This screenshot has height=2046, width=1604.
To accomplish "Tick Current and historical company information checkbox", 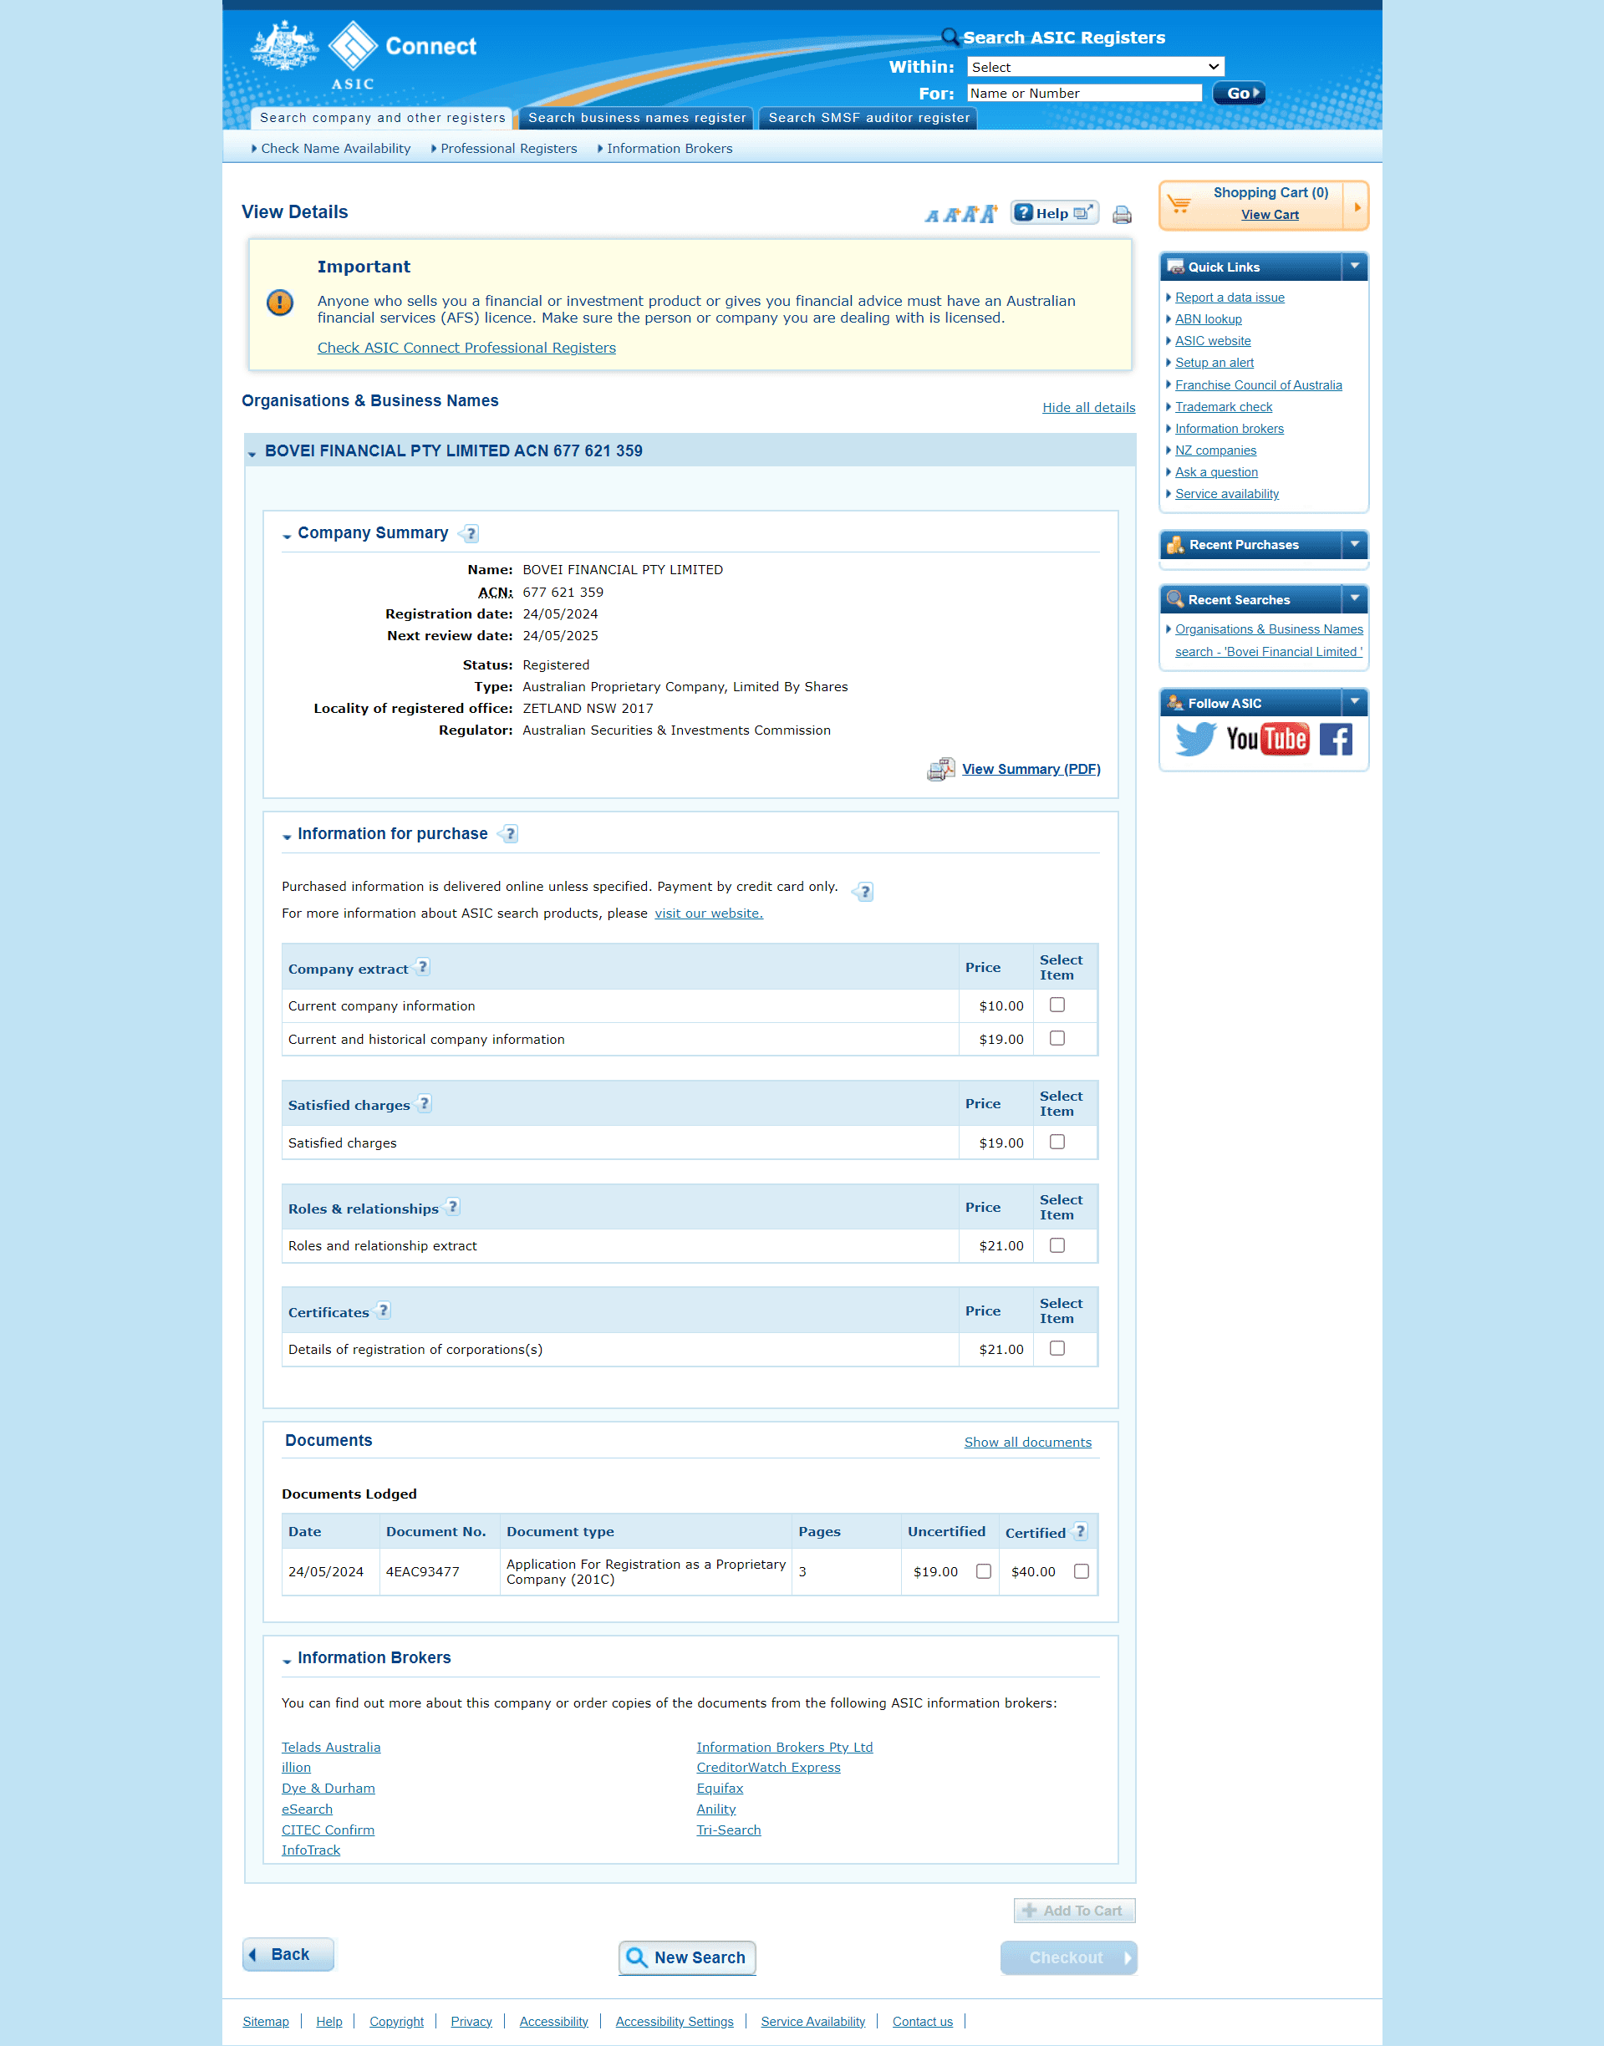I will pyautogui.click(x=1057, y=1037).
